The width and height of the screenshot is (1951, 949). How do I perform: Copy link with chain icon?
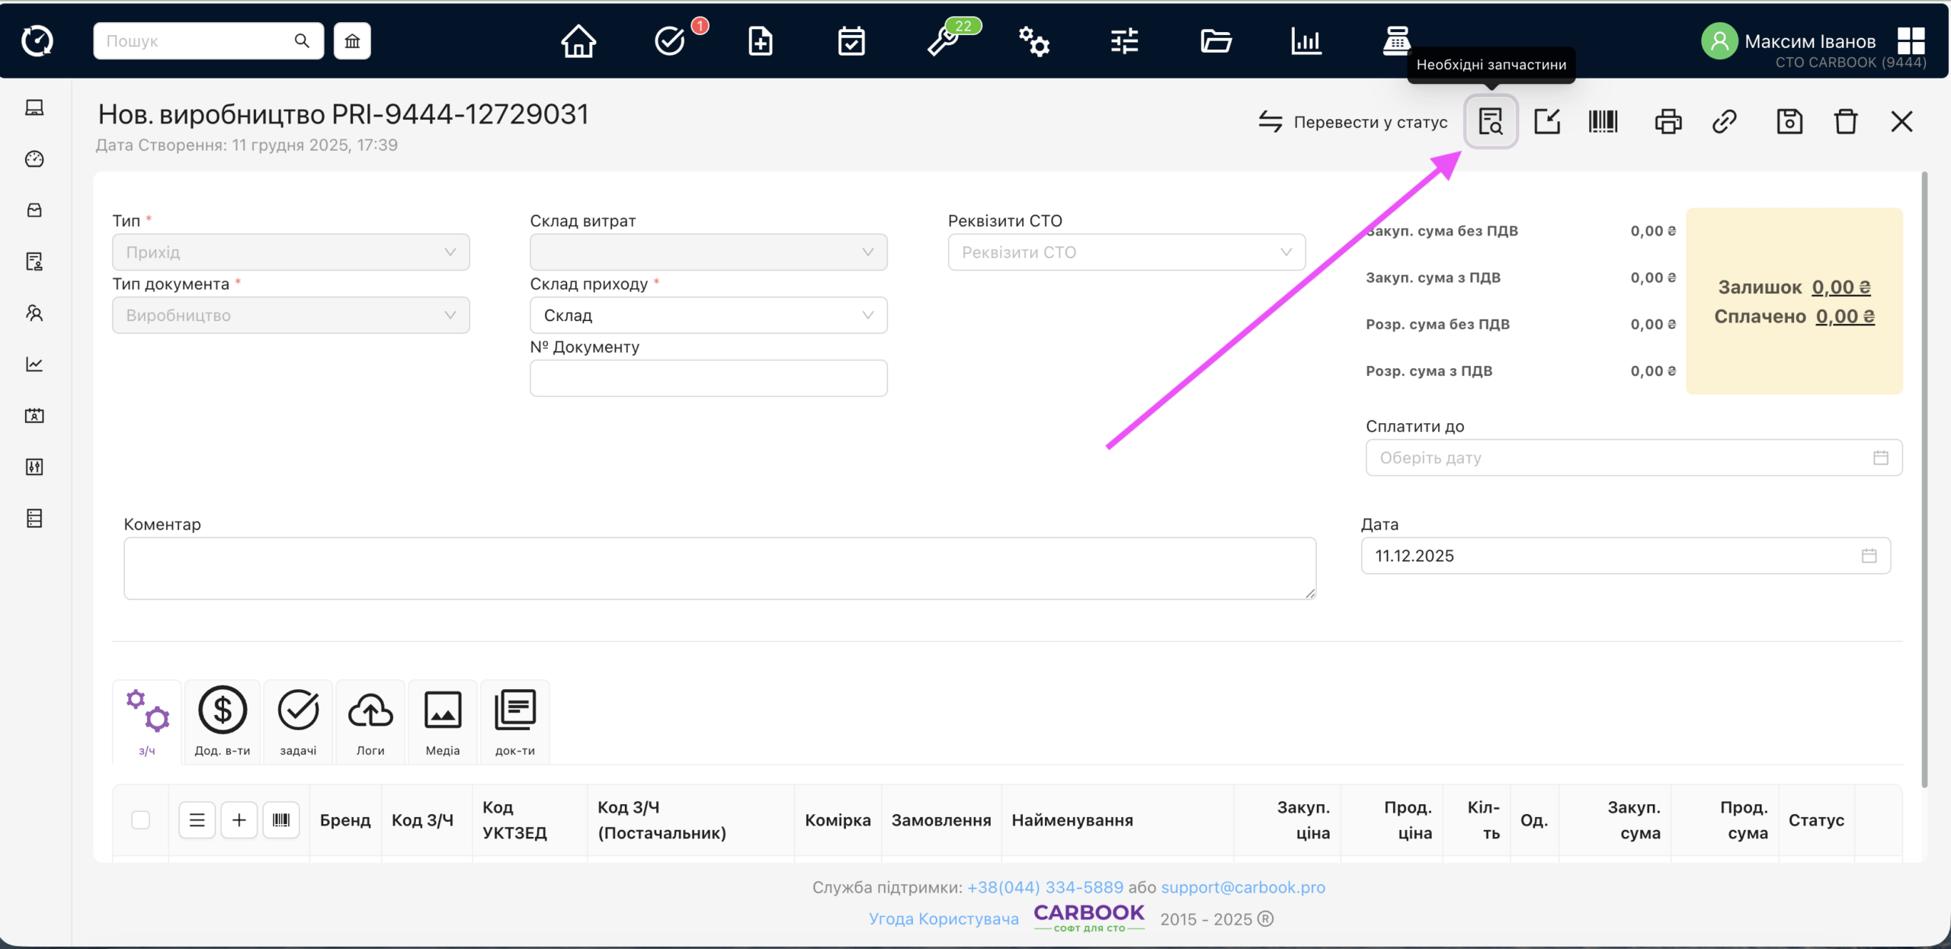(1724, 122)
